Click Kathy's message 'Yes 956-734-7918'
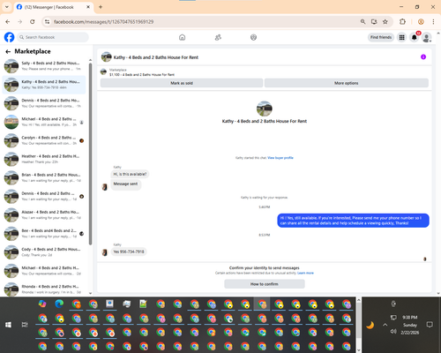The height and width of the screenshot is (353, 441). tap(129, 252)
